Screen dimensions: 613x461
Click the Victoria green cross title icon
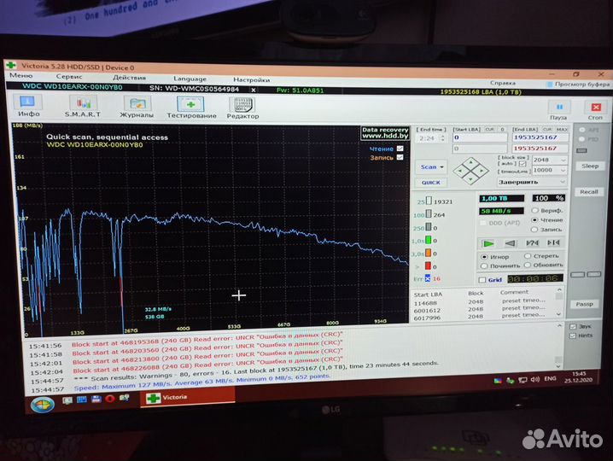[11, 65]
